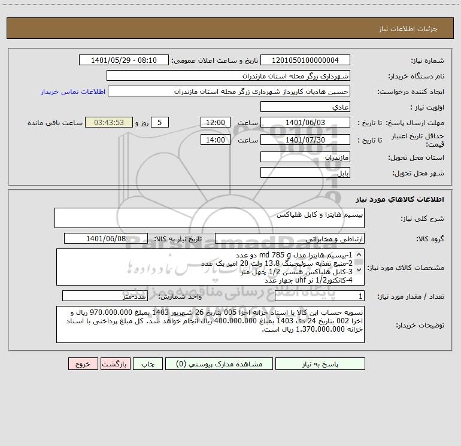This screenshot has height=446, width=461.
Task: Click the 'پاسخ به نیاز' button
Action: [x=320, y=364]
